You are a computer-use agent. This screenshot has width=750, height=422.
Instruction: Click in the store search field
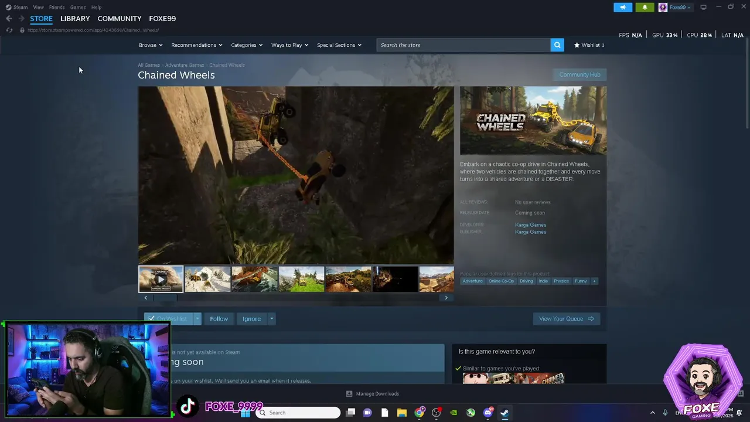click(463, 45)
